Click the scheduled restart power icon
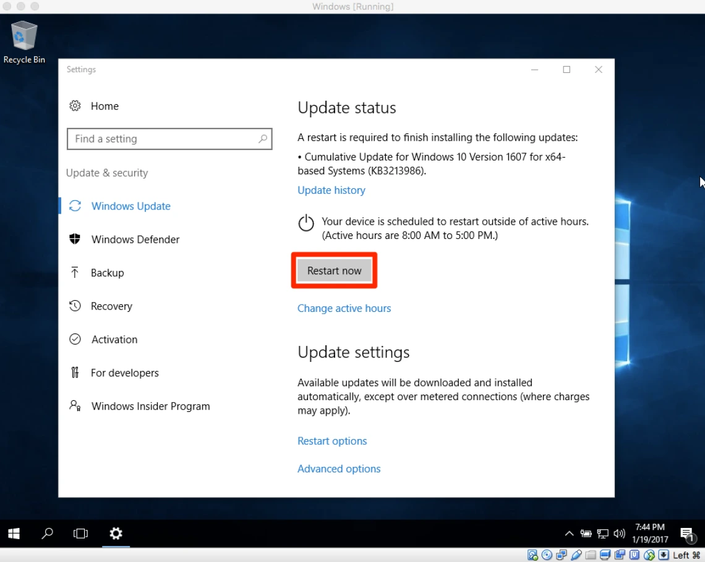The width and height of the screenshot is (705, 562). pos(306,223)
